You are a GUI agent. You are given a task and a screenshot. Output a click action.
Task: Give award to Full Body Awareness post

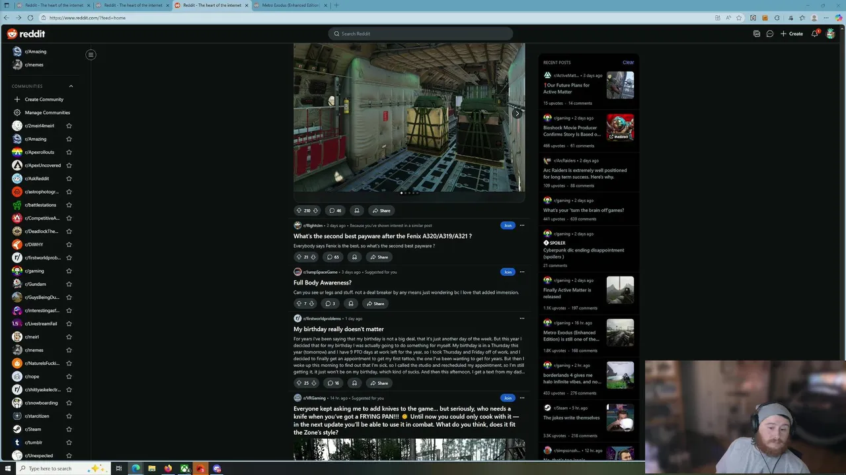pos(351,303)
